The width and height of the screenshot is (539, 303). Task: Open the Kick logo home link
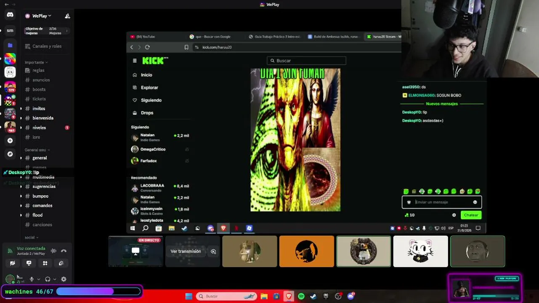(155, 61)
